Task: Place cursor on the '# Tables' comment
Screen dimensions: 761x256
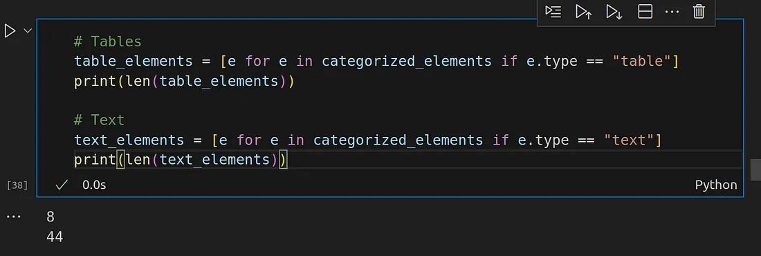Action: (x=107, y=42)
